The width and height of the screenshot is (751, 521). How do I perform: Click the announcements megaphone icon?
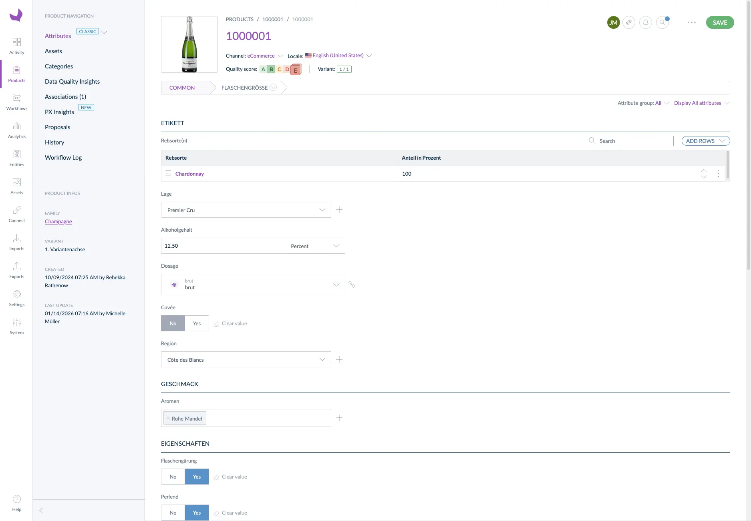(629, 22)
